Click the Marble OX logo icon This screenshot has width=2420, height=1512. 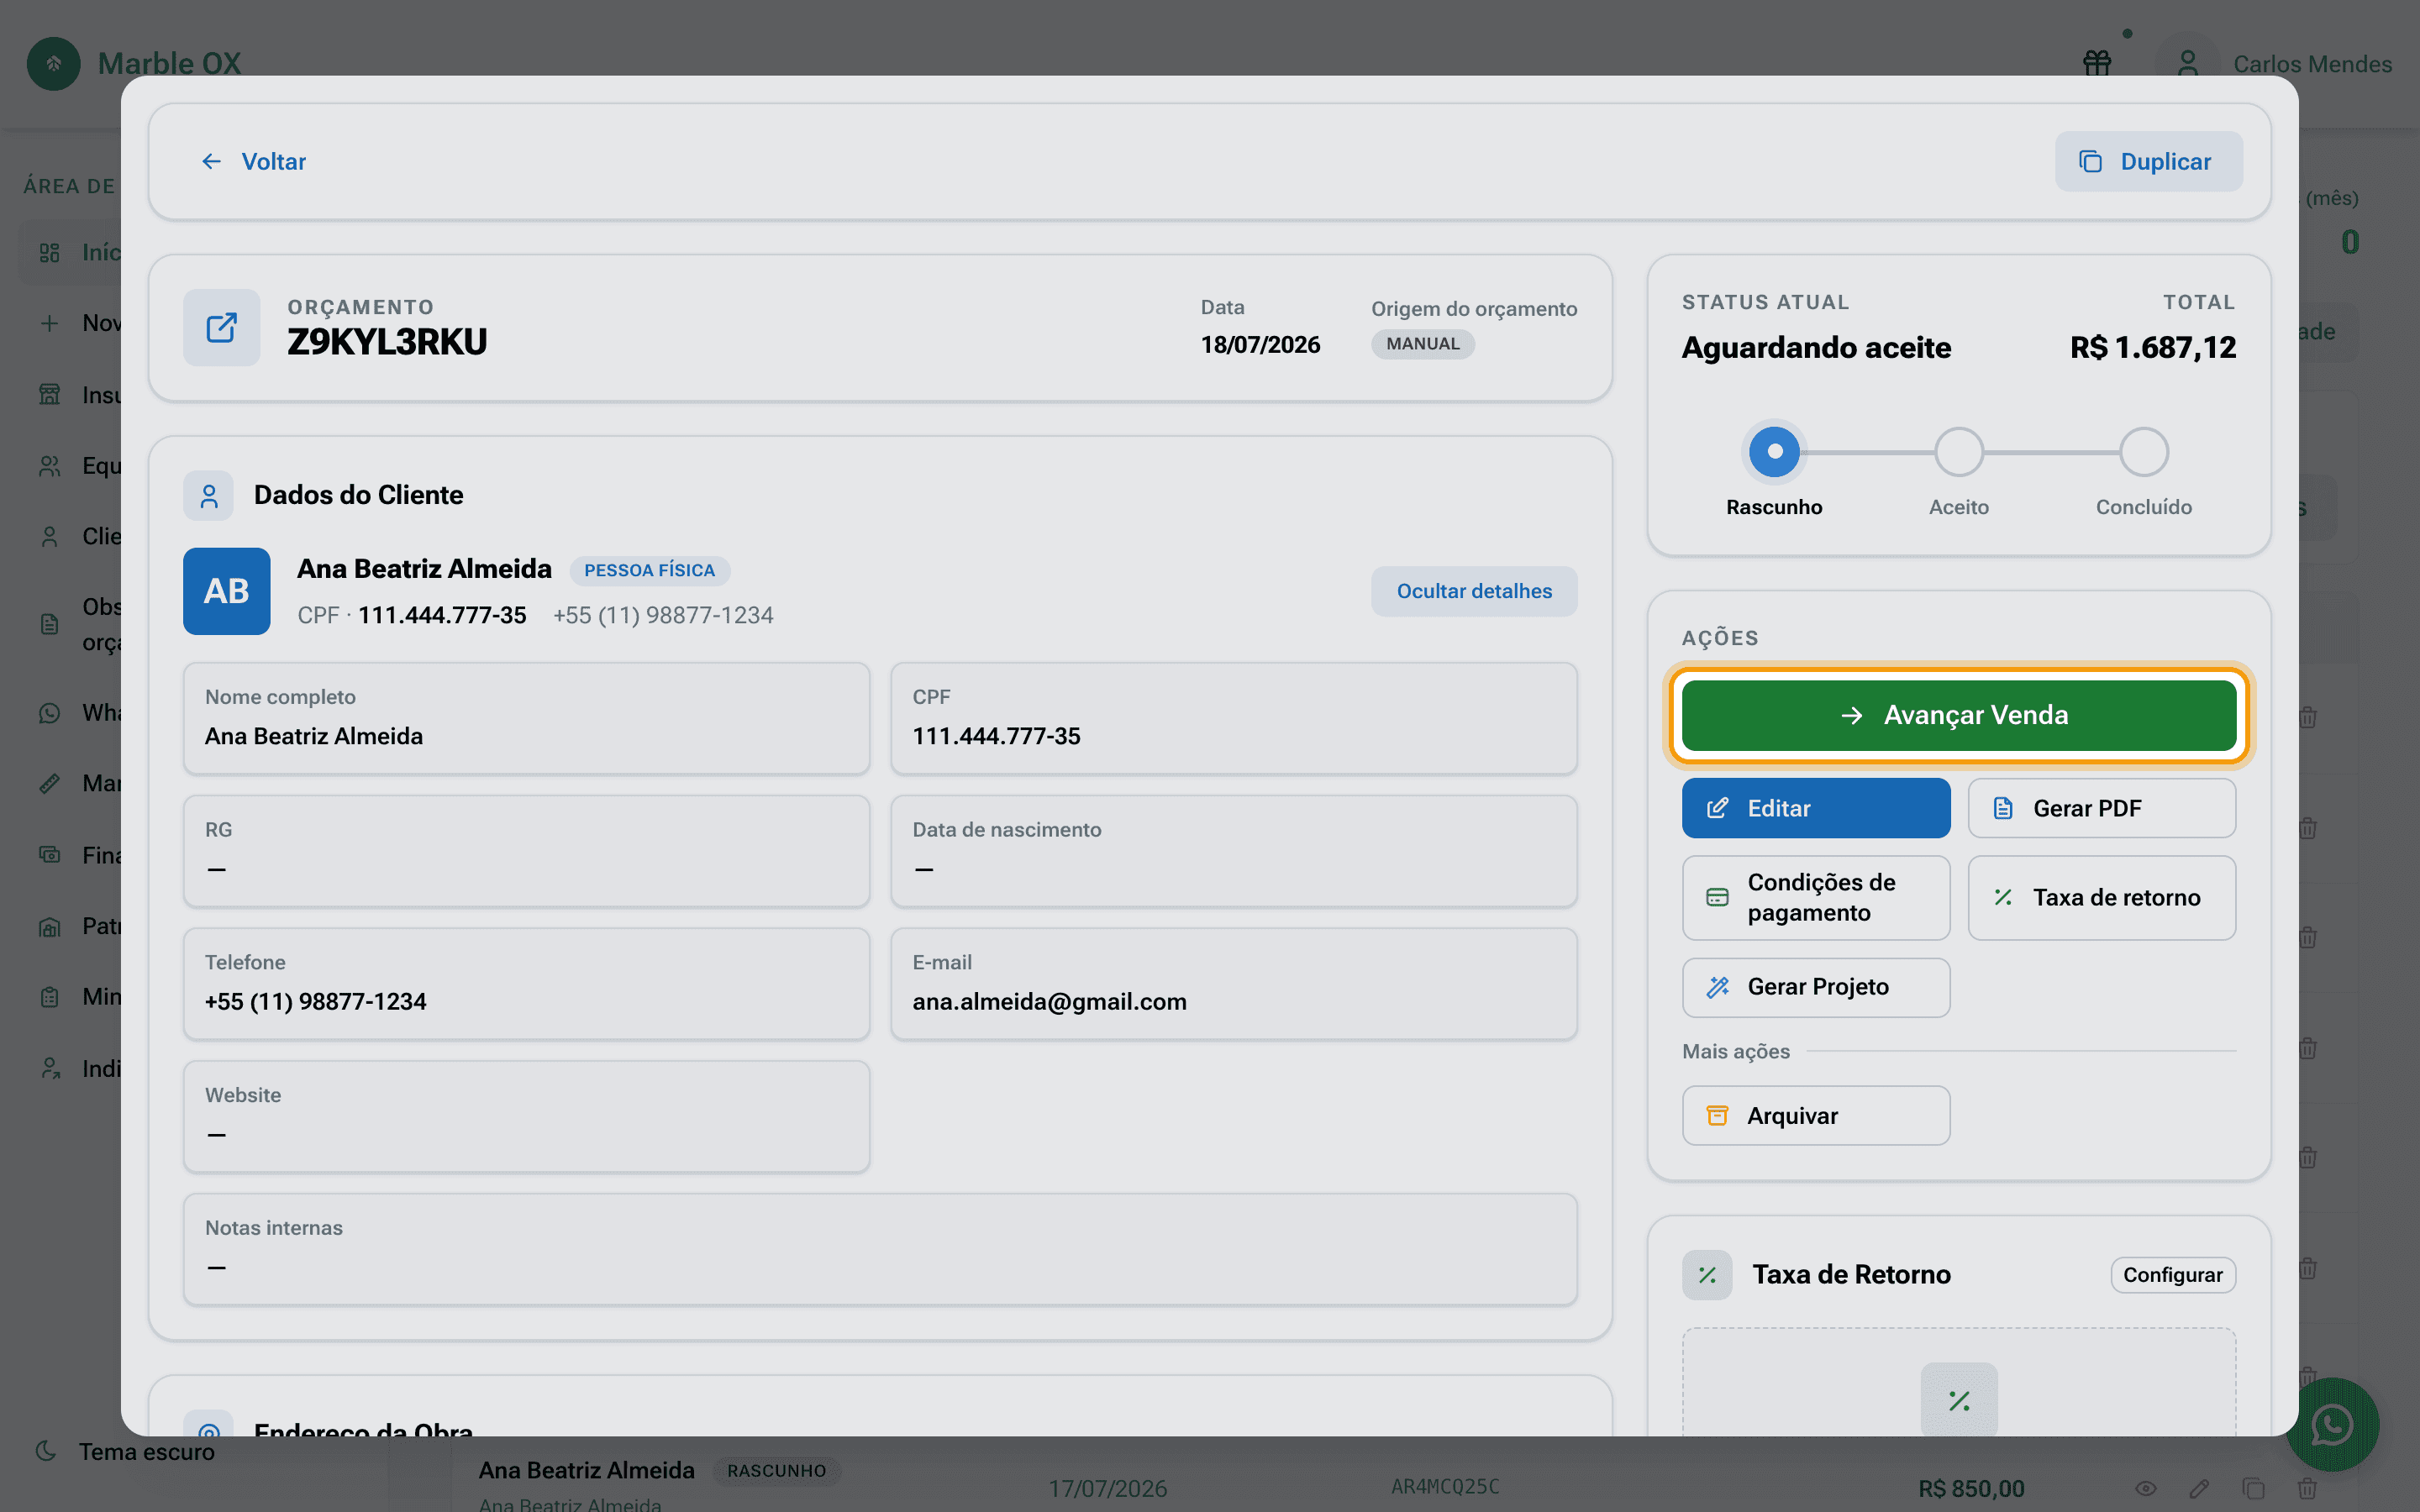click(54, 64)
